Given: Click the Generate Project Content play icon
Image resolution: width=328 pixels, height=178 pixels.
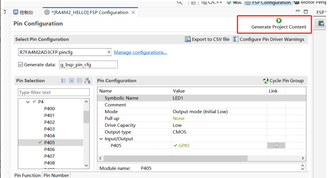Looking at the screenshot, I should [x=278, y=21].
